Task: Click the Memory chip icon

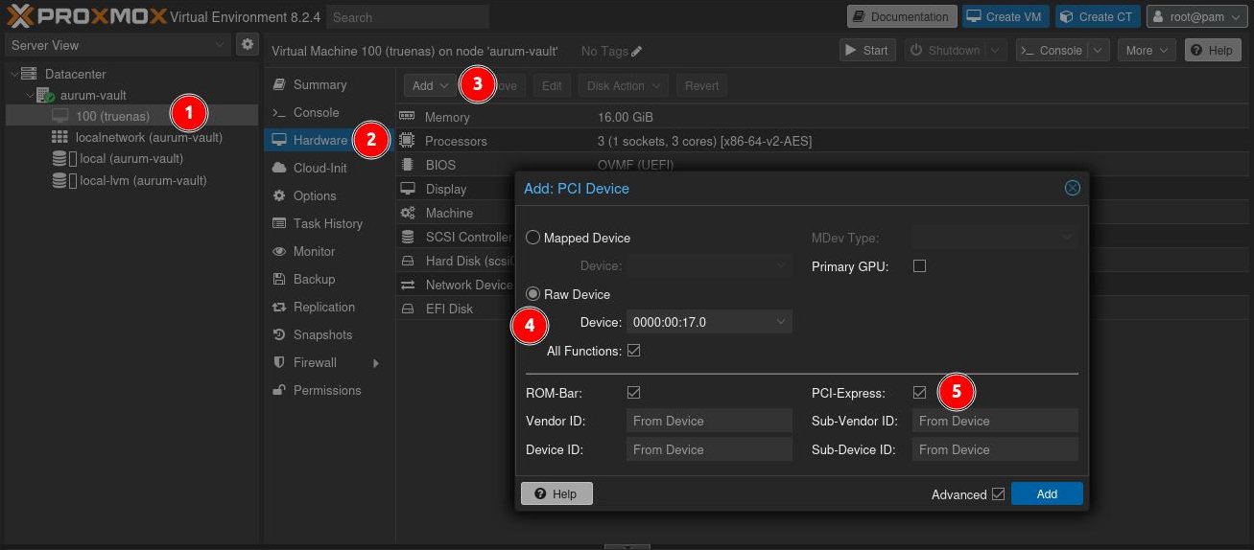Action: (408, 117)
